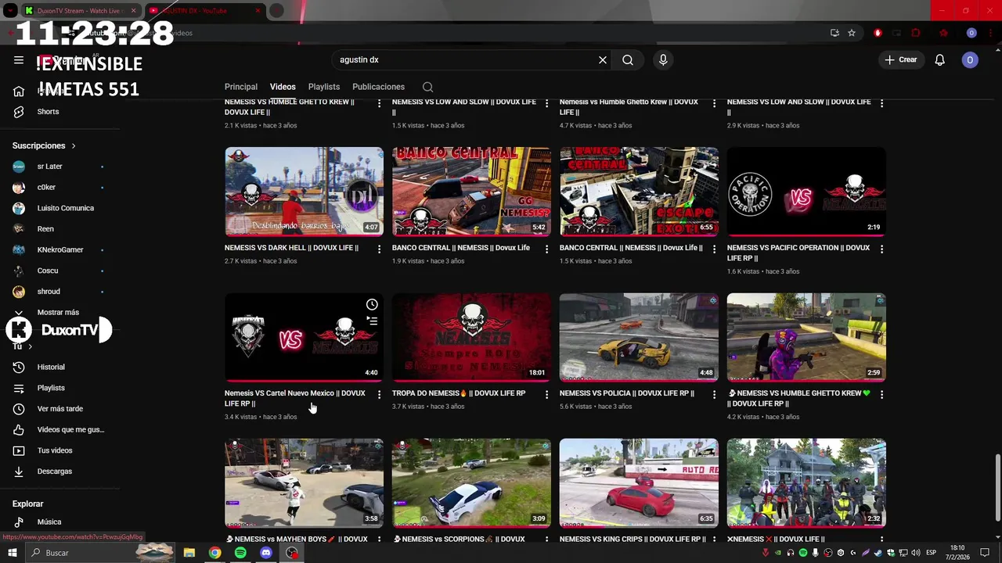The height and width of the screenshot is (563, 1002).
Task: Open Coscu subscription channel
Action: pos(48,271)
